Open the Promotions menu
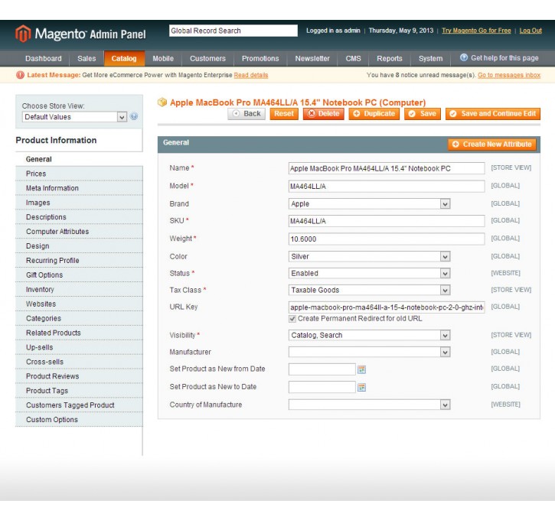Screen dimensions: 555x520 coord(260,58)
